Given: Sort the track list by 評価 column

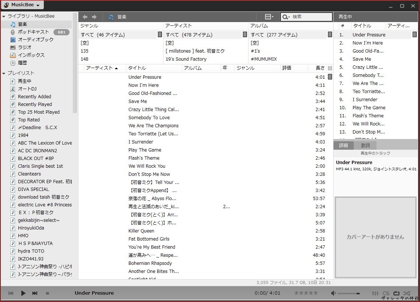Looking at the screenshot, I should click(294, 68).
